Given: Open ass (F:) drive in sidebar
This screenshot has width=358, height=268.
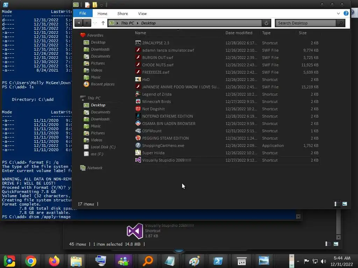Looking at the screenshot, I should pos(97,154).
